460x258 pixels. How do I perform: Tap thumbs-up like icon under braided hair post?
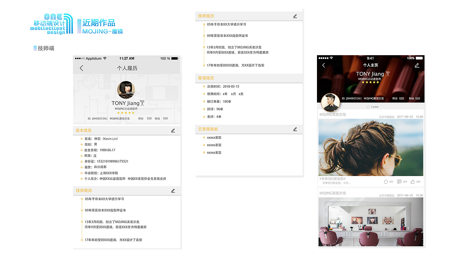pyautogui.click(x=413, y=182)
